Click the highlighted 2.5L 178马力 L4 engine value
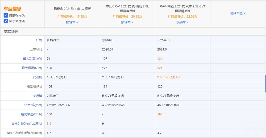The image size is (266, 138). [168, 77]
